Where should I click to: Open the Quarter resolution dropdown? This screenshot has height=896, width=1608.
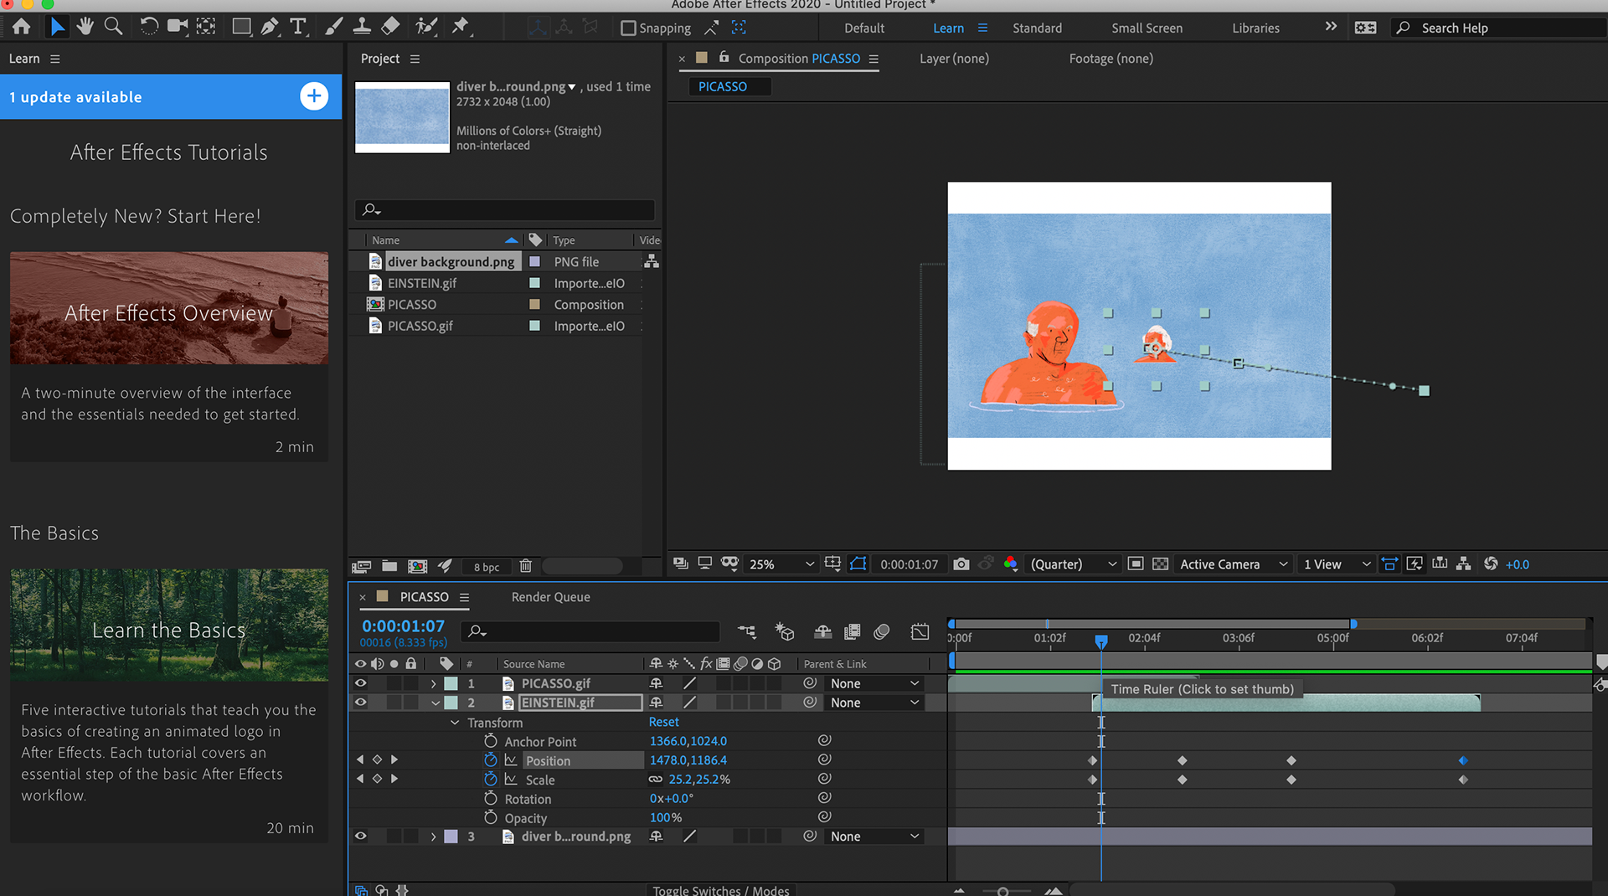click(x=1072, y=564)
